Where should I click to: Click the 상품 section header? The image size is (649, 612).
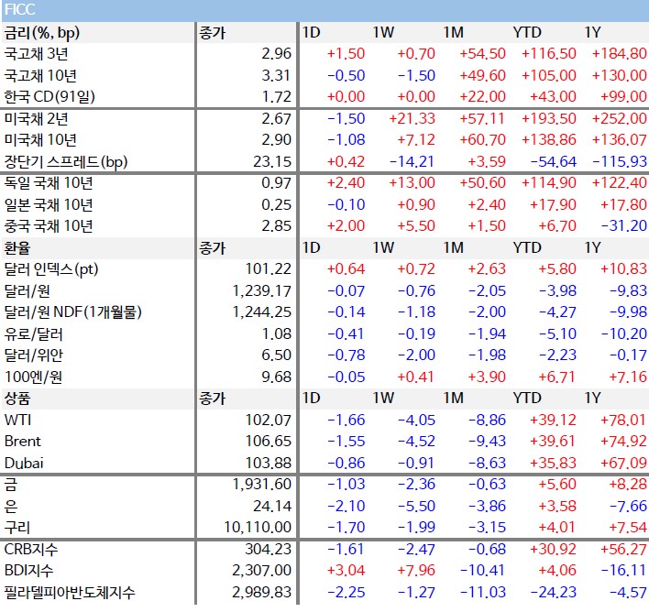click(17, 399)
